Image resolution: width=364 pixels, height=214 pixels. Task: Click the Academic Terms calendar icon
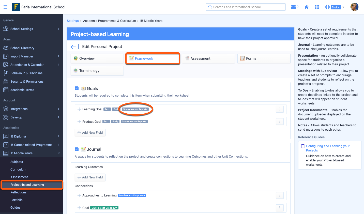pyautogui.click(x=6, y=90)
